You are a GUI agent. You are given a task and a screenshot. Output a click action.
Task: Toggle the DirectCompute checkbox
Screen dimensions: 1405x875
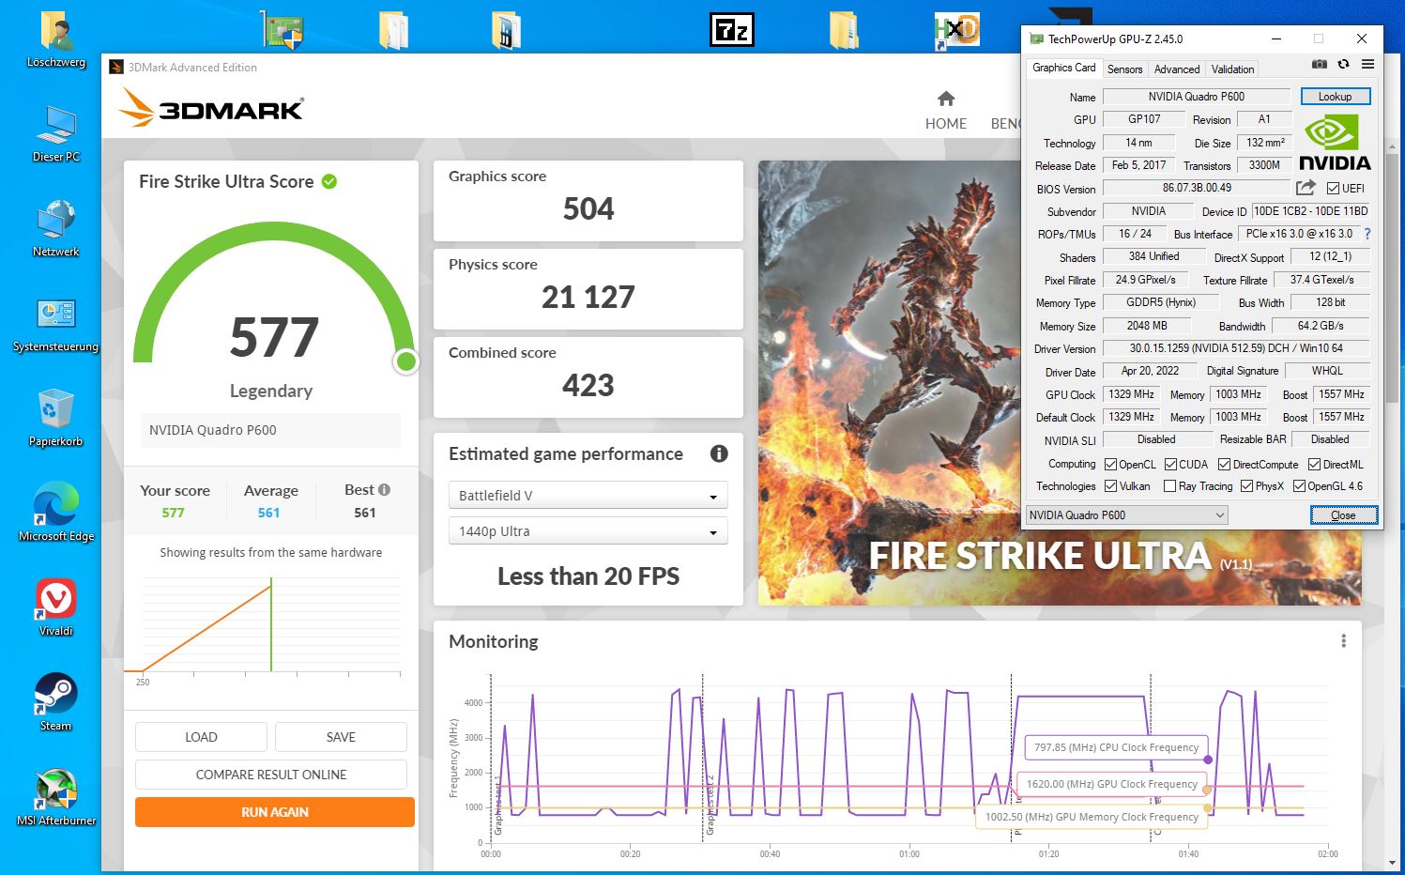[1224, 464]
